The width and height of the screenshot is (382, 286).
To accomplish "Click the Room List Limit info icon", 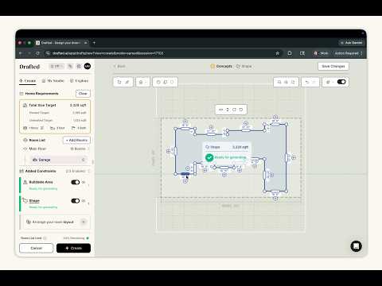I will tap(45, 238).
